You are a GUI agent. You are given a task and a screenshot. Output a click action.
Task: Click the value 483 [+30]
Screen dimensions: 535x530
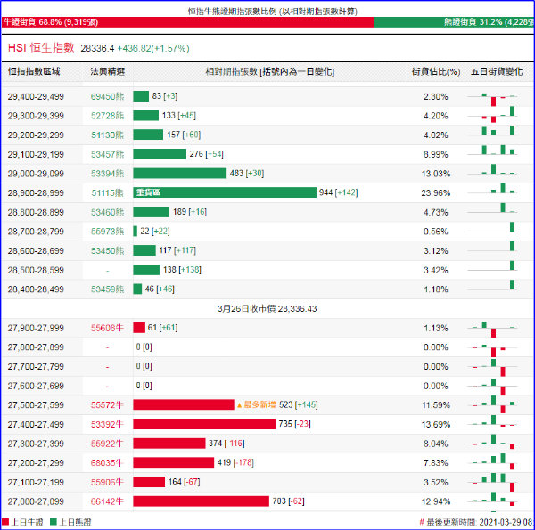coord(247,173)
